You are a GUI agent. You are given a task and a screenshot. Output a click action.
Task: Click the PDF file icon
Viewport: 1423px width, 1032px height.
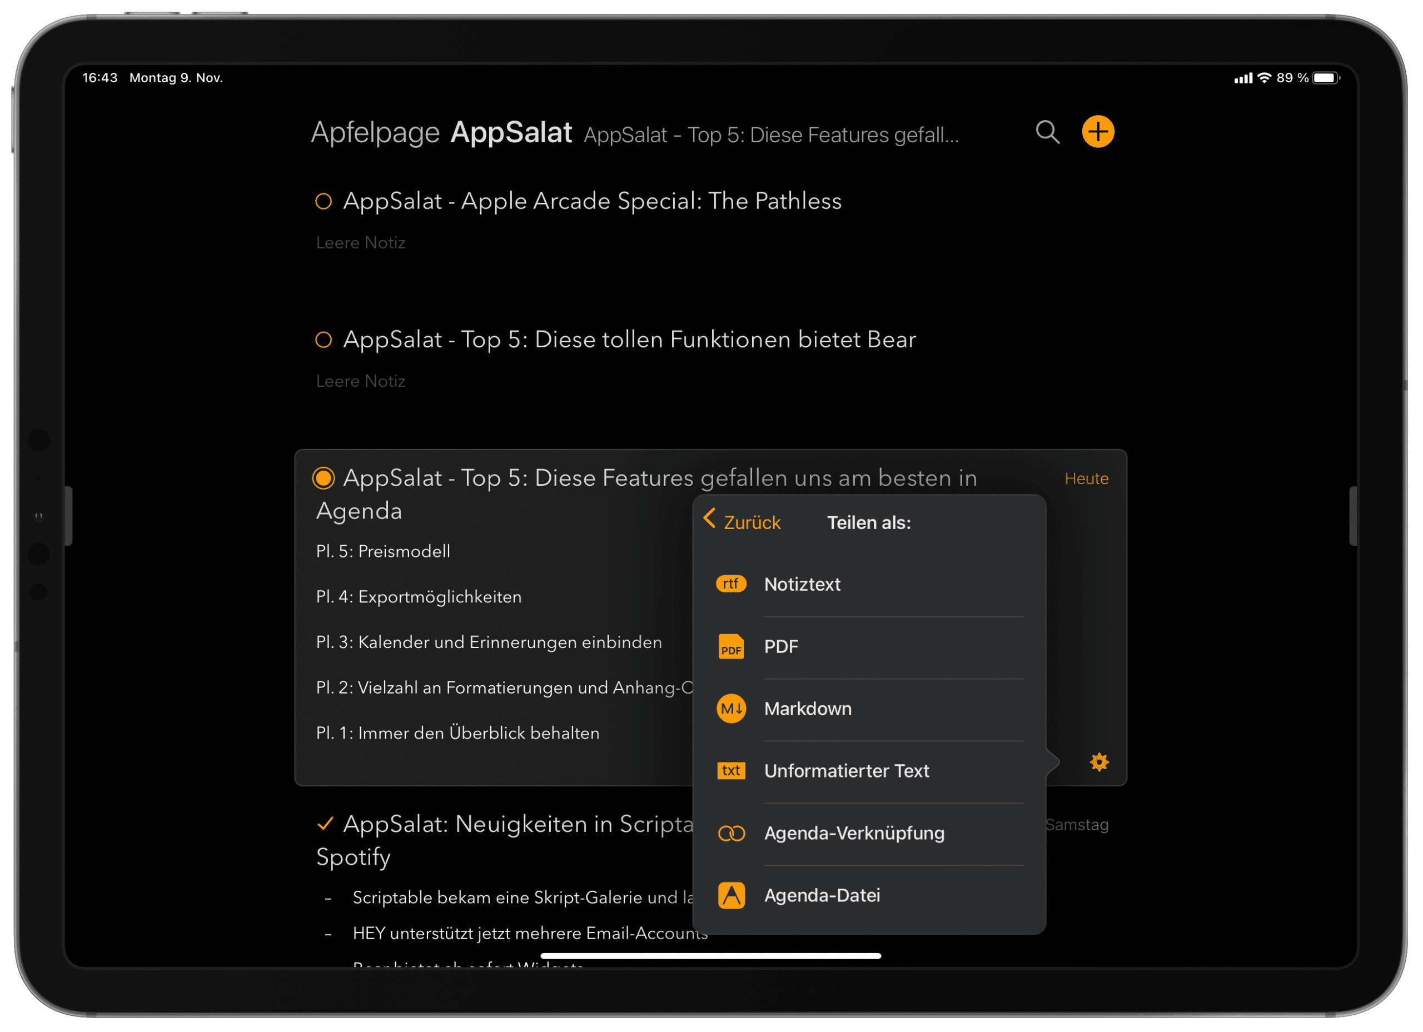(731, 646)
